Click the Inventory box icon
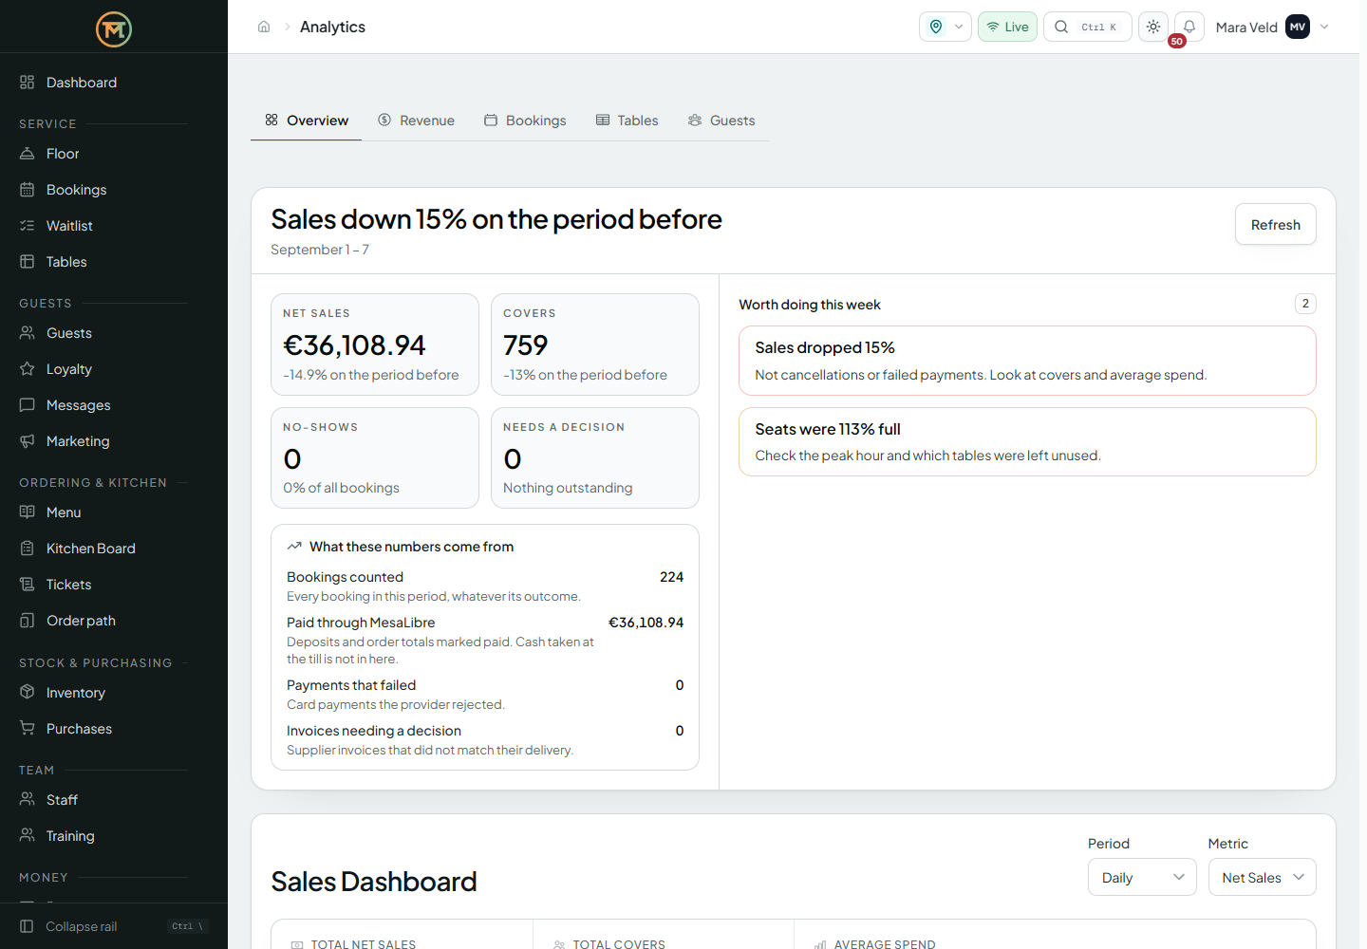The width and height of the screenshot is (1367, 949). (x=28, y=693)
